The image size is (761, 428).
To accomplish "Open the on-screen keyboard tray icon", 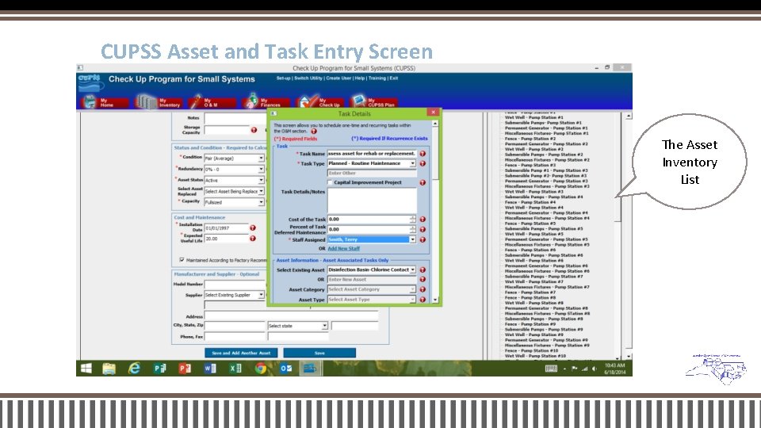I will [551, 369].
